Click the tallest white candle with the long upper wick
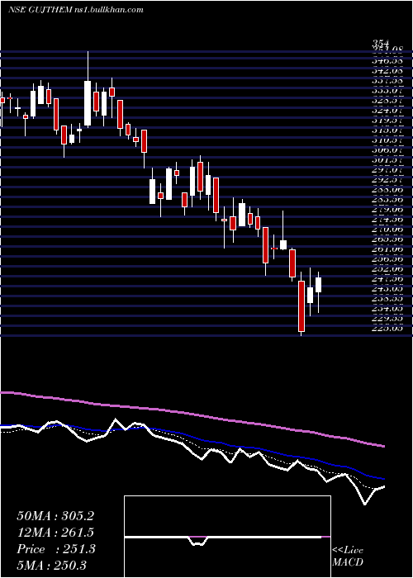 tap(88, 103)
